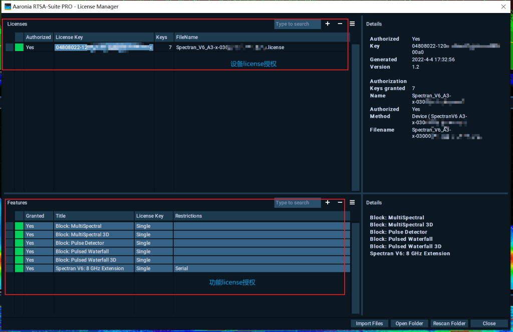Focus the Features search field

pyautogui.click(x=297, y=203)
